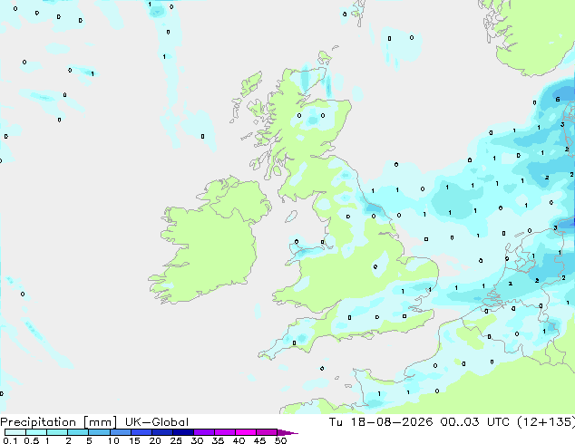Image resolution: width=575 pixels, height=444 pixels.
Task: Click the 'UK-Global' model name text
Action: click(x=157, y=422)
